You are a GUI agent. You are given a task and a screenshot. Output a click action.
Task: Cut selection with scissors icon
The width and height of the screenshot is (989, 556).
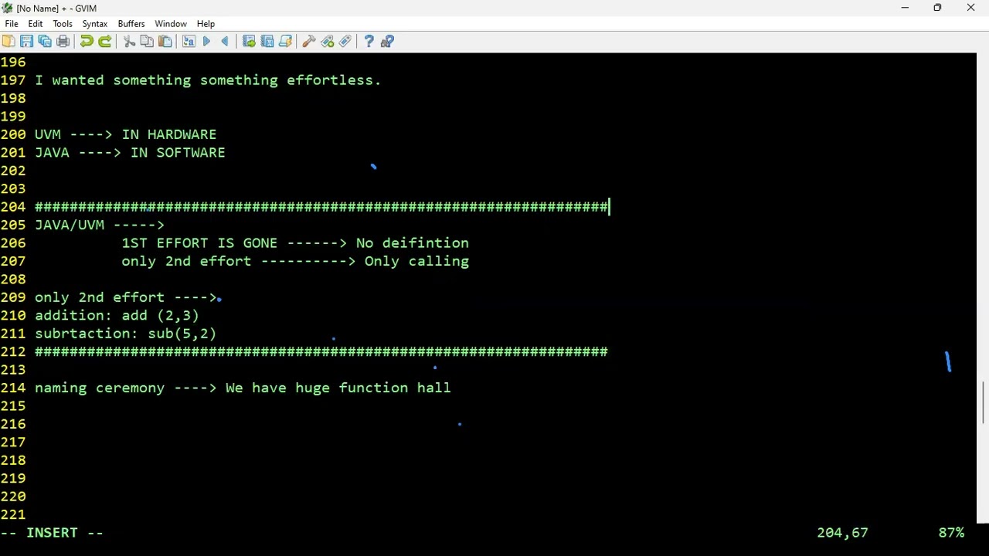(129, 41)
